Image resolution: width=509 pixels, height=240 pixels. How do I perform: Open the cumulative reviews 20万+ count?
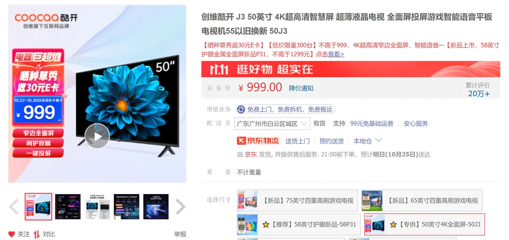tap(479, 94)
